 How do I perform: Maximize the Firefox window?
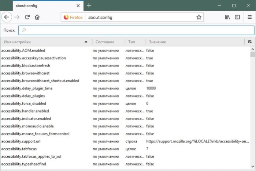pyautogui.click(x=234, y=6)
